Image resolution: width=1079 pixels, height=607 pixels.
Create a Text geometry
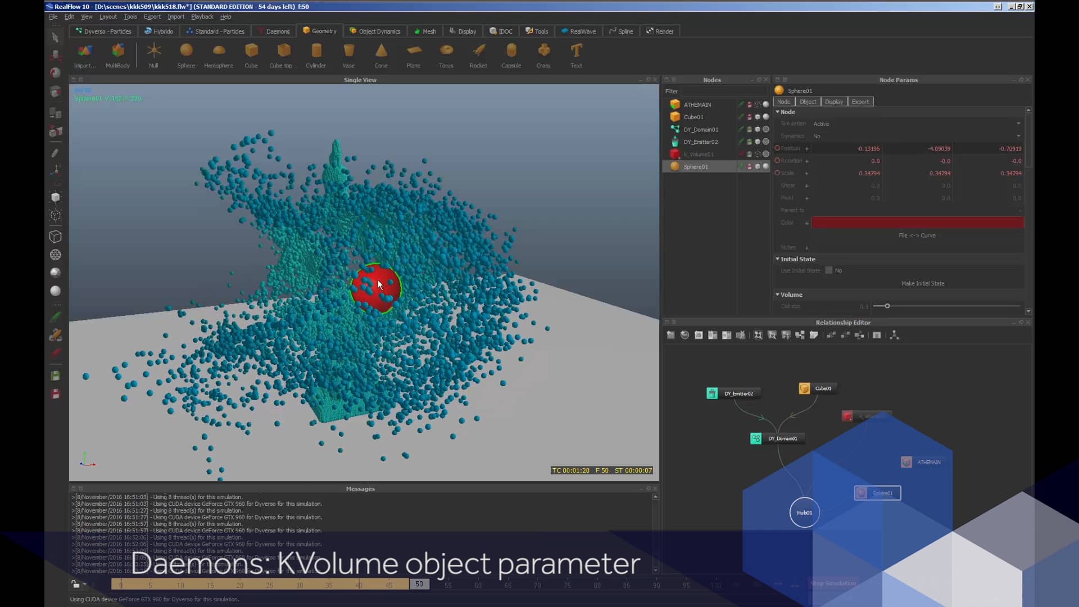(576, 56)
